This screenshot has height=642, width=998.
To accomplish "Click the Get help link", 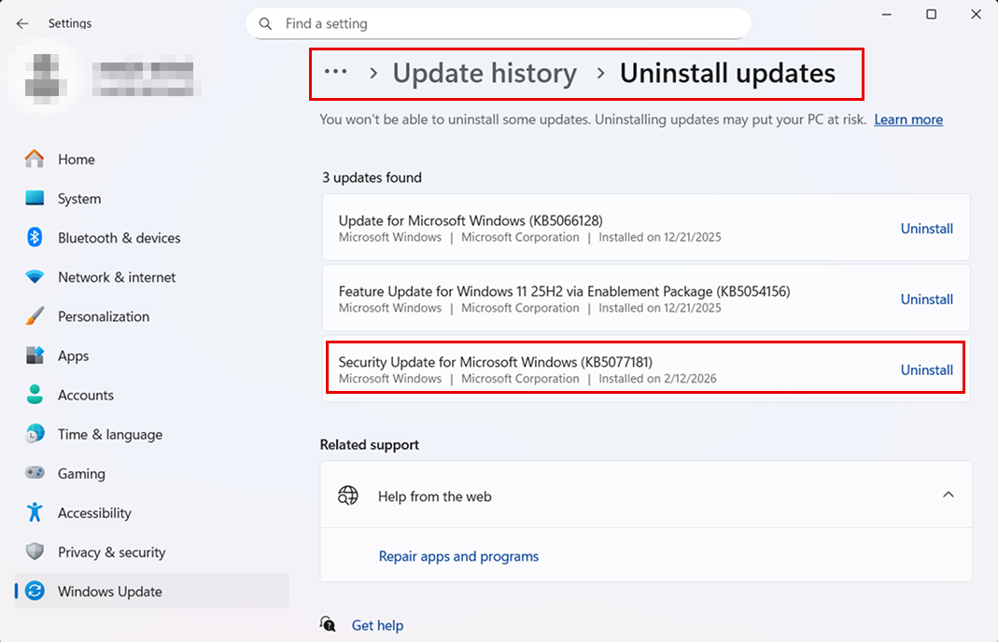I will pos(377,625).
